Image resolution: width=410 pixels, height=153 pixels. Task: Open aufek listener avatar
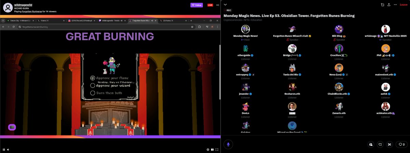tap(385, 87)
